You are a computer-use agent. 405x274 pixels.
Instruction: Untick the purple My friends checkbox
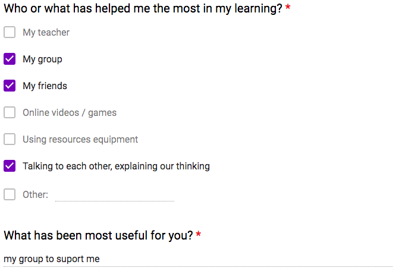coord(10,86)
